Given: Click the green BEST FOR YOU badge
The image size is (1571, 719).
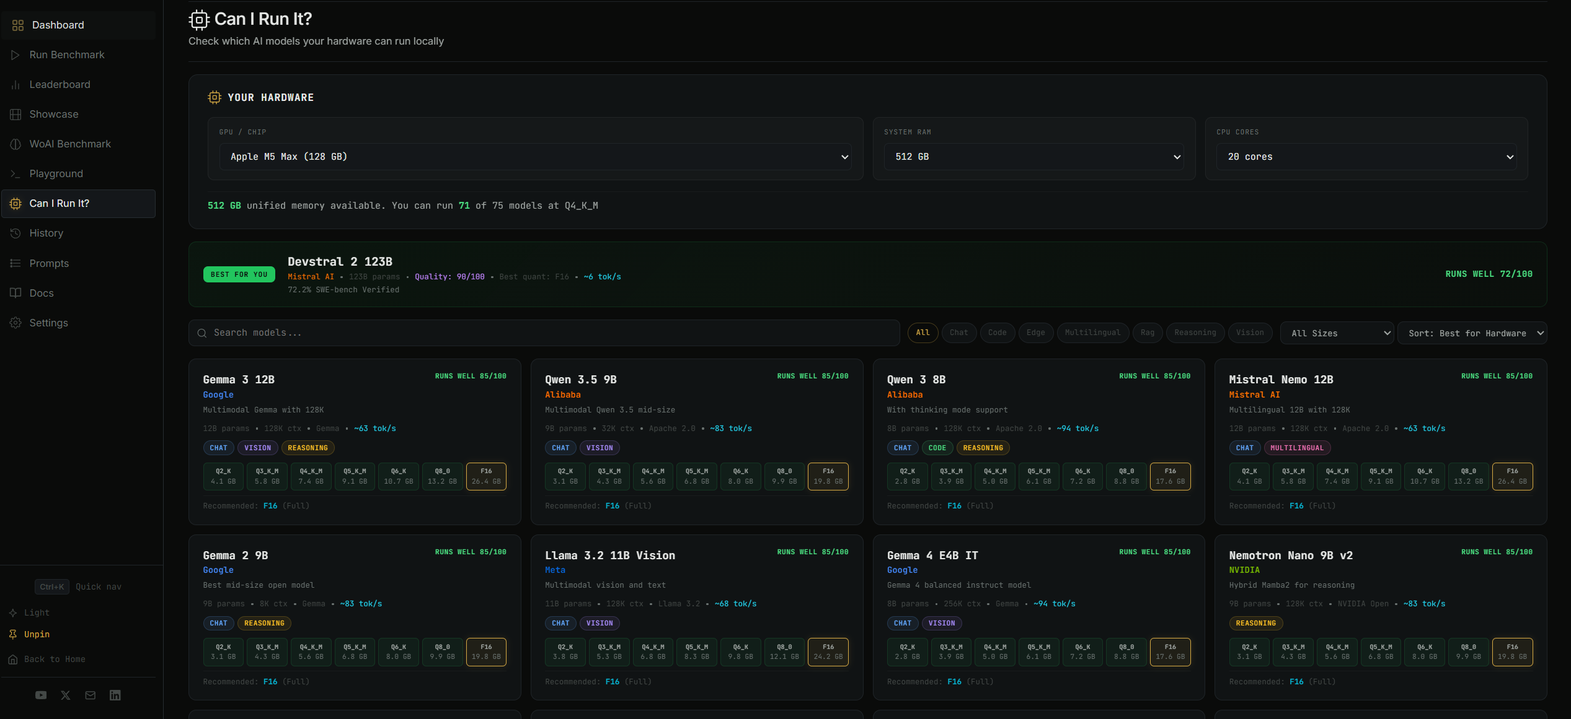Looking at the screenshot, I should pyautogui.click(x=239, y=274).
